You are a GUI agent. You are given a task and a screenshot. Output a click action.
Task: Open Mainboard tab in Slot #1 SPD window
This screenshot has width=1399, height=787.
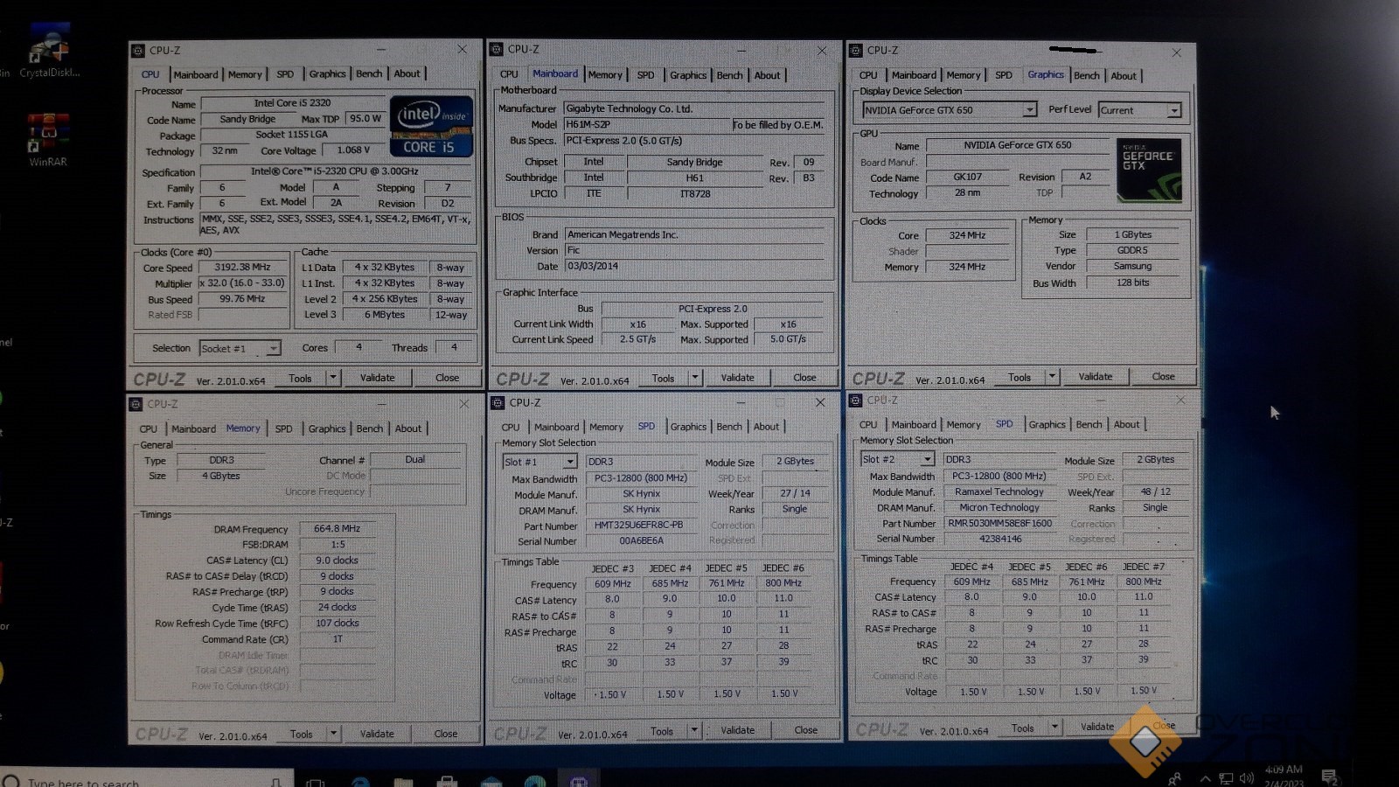pos(556,427)
